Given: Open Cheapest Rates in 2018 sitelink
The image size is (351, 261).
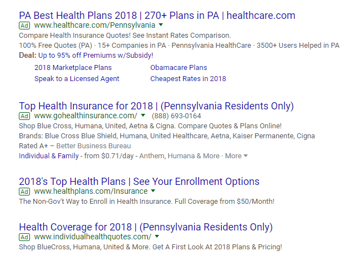Looking at the screenshot, I should 188,79.
